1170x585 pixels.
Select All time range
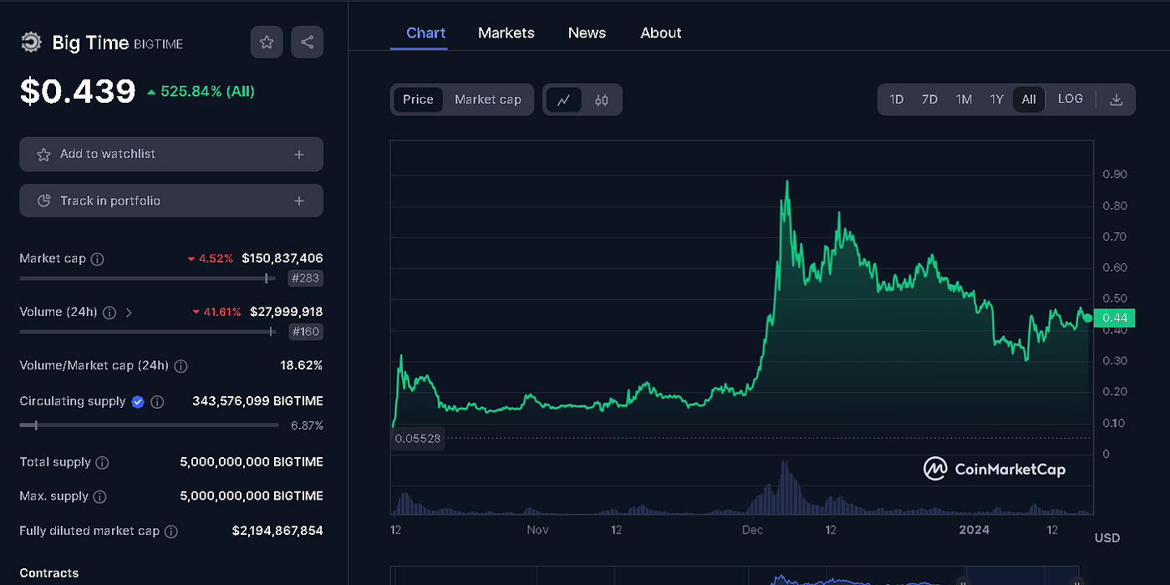click(1029, 99)
